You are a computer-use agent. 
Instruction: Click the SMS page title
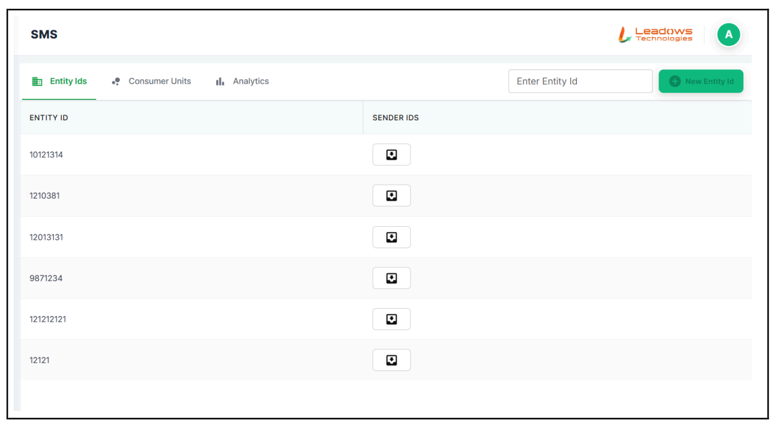click(x=44, y=35)
